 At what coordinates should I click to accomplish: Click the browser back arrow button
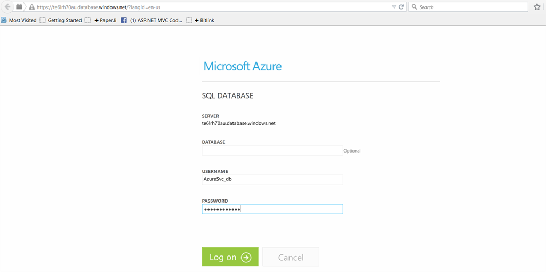(7, 7)
